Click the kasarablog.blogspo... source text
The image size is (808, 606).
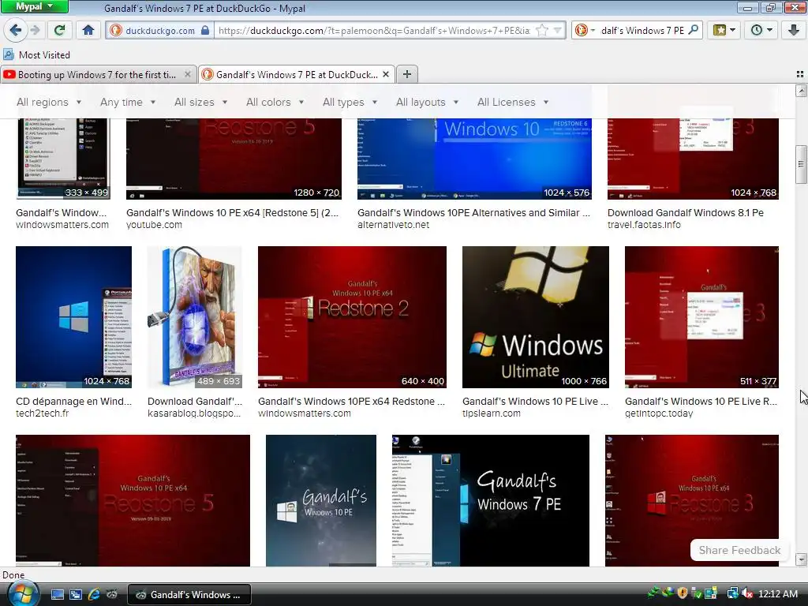click(194, 413)
